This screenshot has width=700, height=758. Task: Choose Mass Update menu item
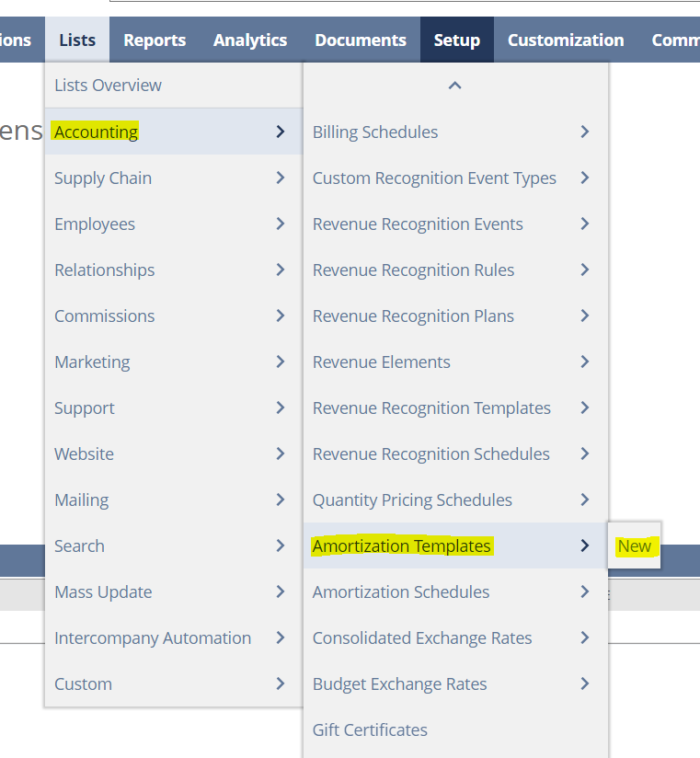click(x=103, y=591)
